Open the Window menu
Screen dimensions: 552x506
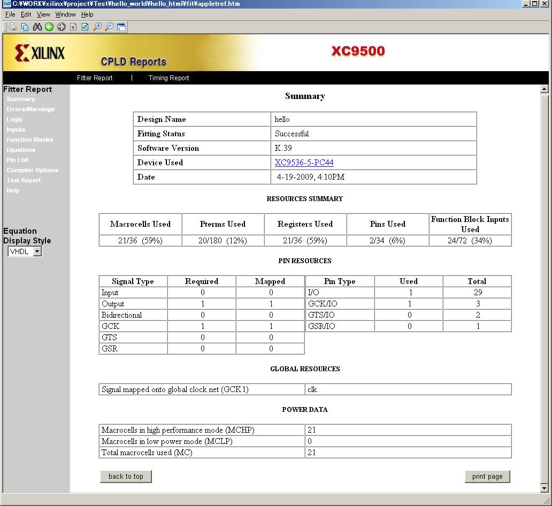coord(65,14)
